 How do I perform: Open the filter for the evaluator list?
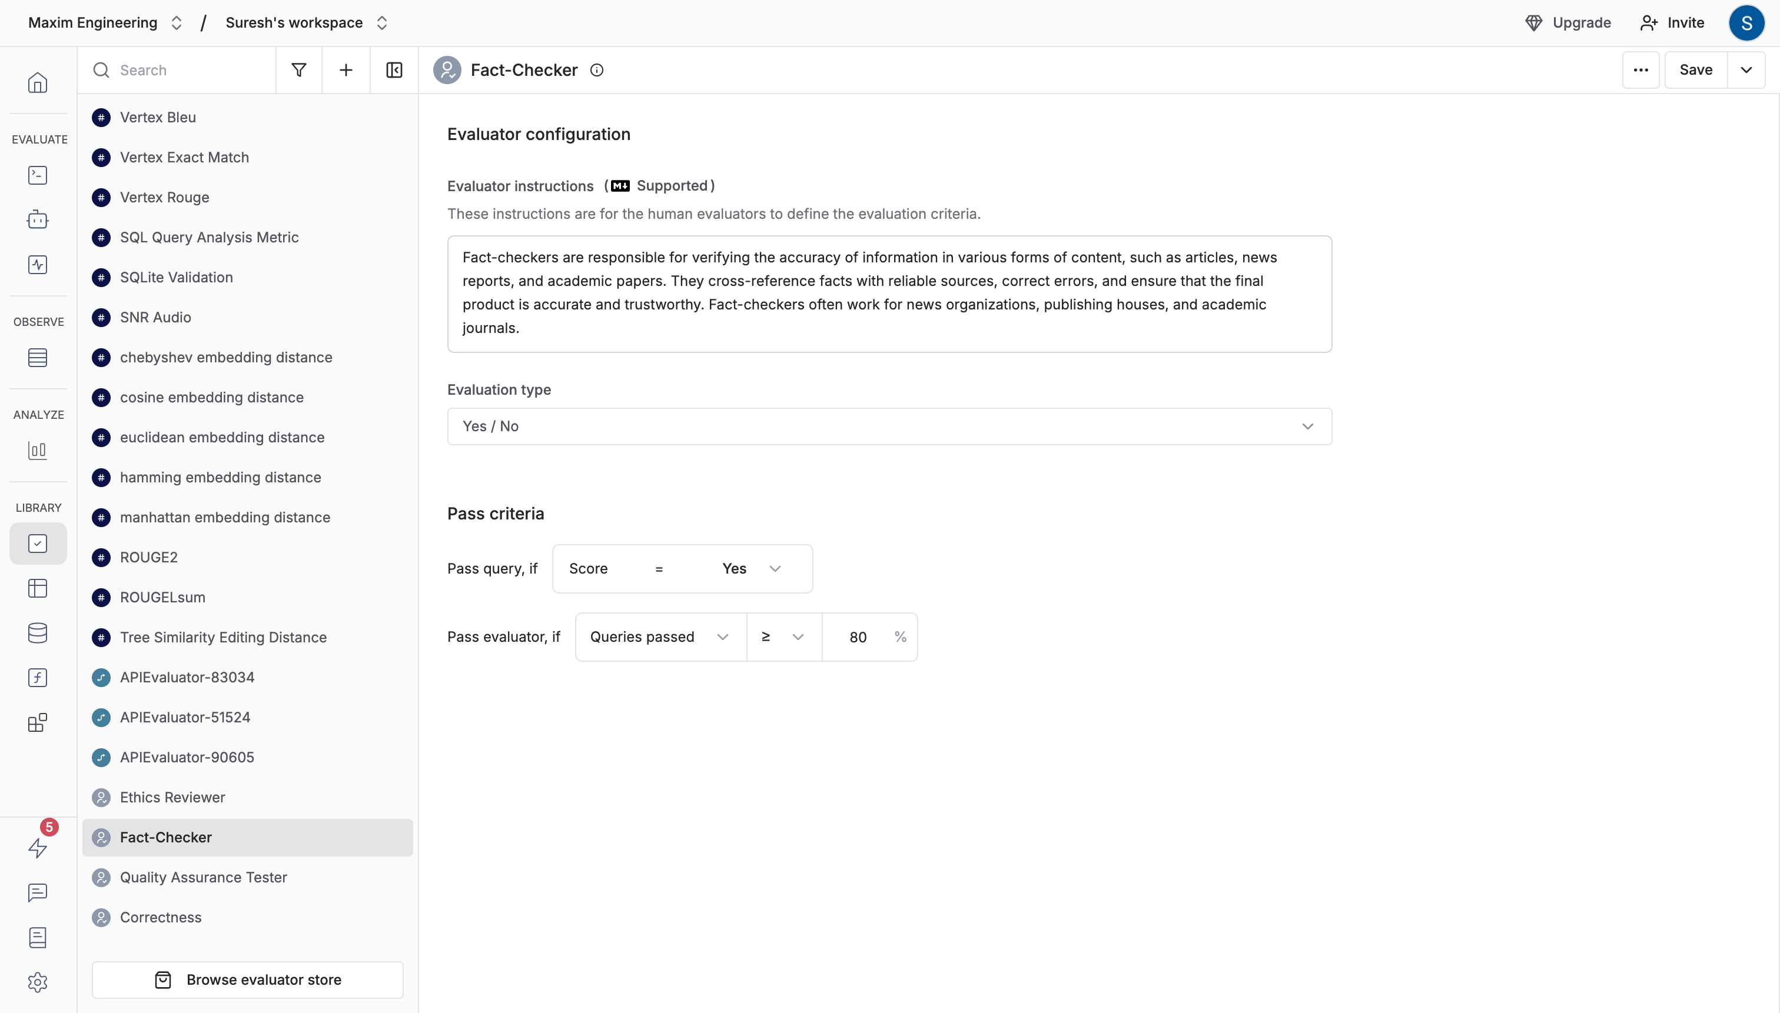[x=298, y=69]
